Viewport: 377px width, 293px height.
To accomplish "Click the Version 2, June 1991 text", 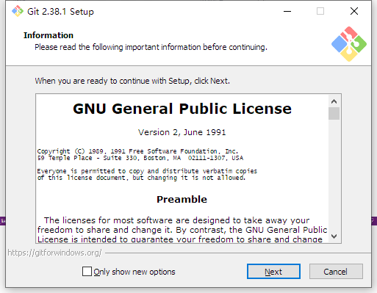I will pyautogui.click(x=182, y=132).
